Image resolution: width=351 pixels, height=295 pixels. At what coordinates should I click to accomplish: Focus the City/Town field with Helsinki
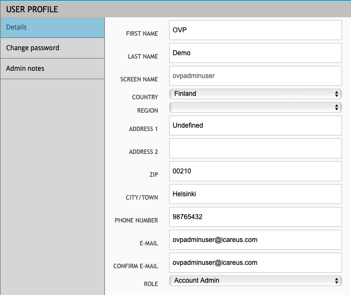pyautogui.click(x=254, y=194)
